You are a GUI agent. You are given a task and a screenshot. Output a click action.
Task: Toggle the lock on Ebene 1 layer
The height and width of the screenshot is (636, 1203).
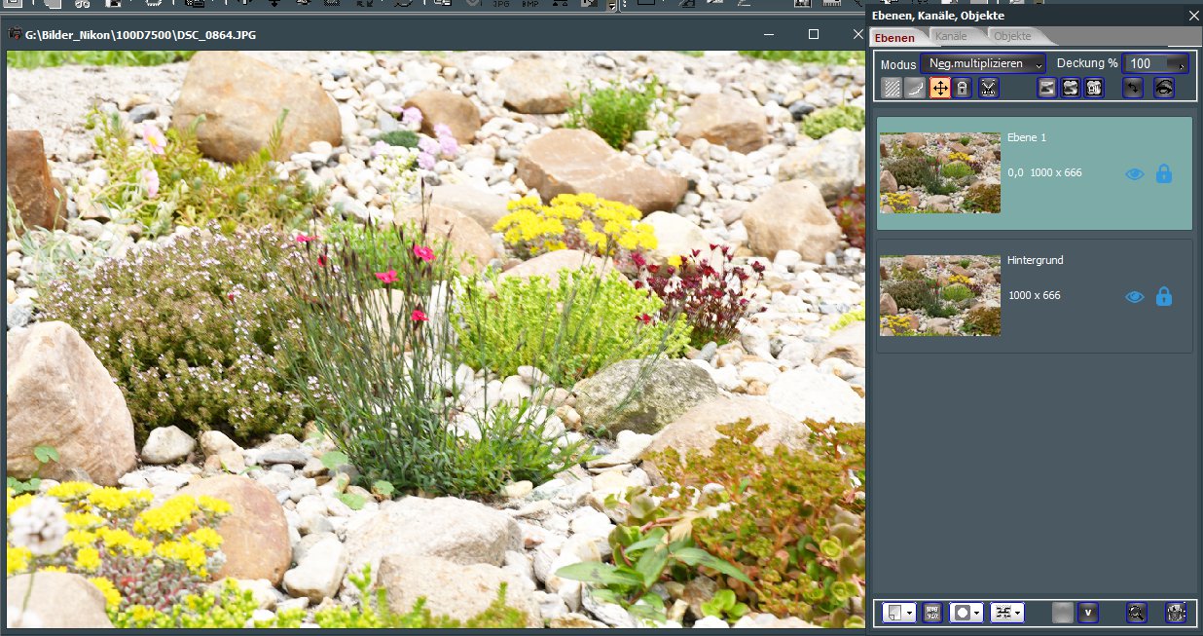tap(1164, 174)
